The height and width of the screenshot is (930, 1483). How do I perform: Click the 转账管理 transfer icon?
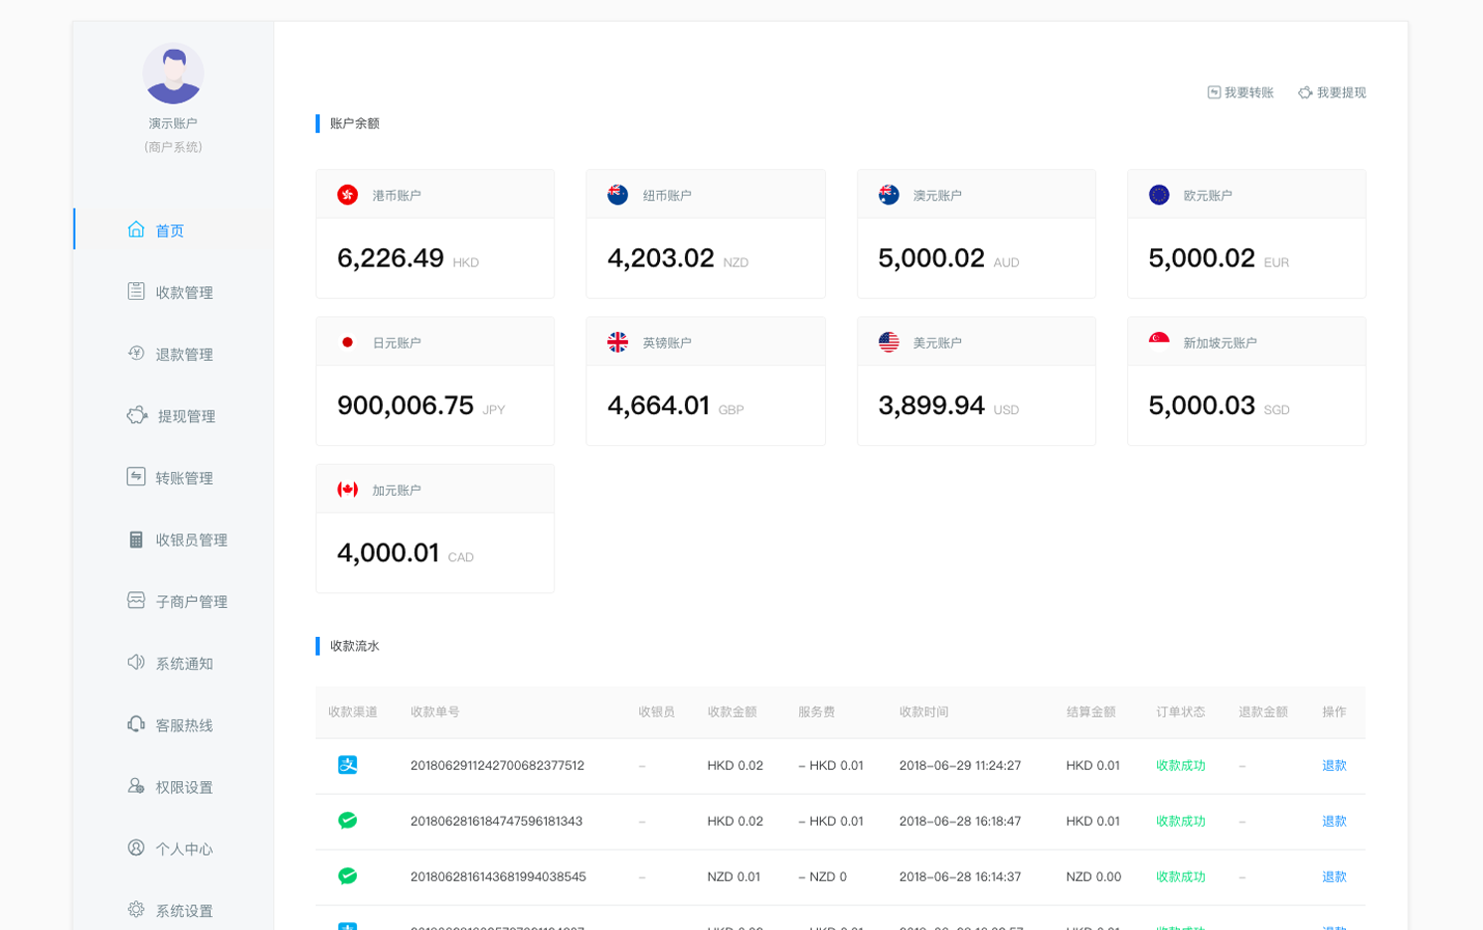(x=136, y=477)
